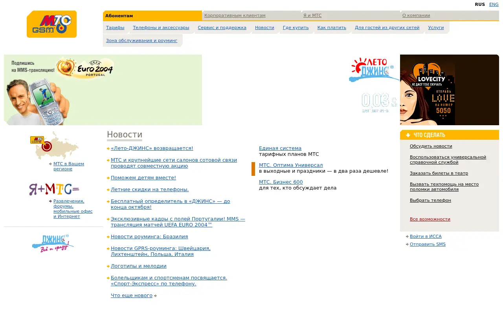
Task: Open Для гостей из других сетей
Action: point(387,28)
